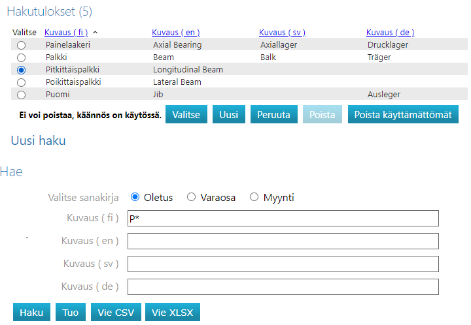The image size is (471, 325).
Task: Sort by Kuvaus ( fi ) column header
Action: click(x=67, y=32)
